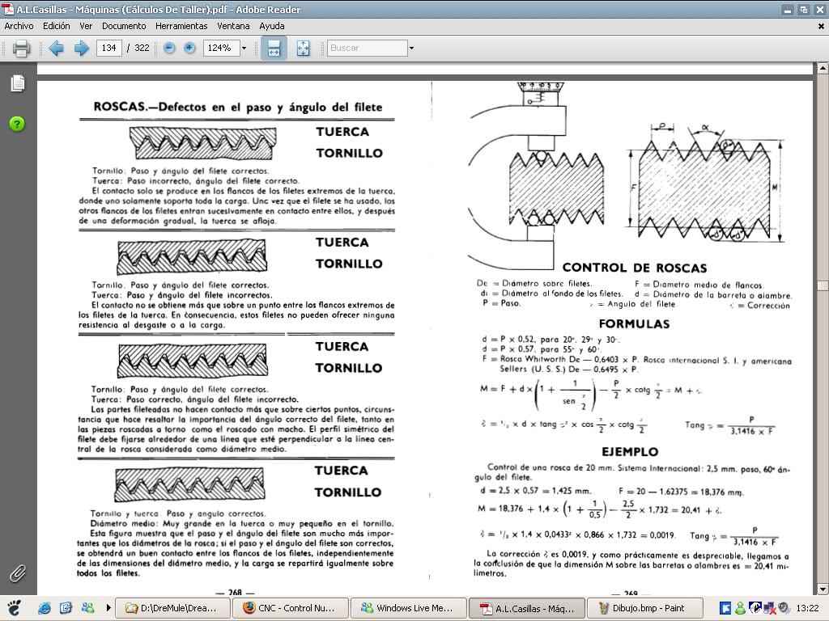
Task: Click the green Messenger tray icon
Action: [x=740, y=608]
